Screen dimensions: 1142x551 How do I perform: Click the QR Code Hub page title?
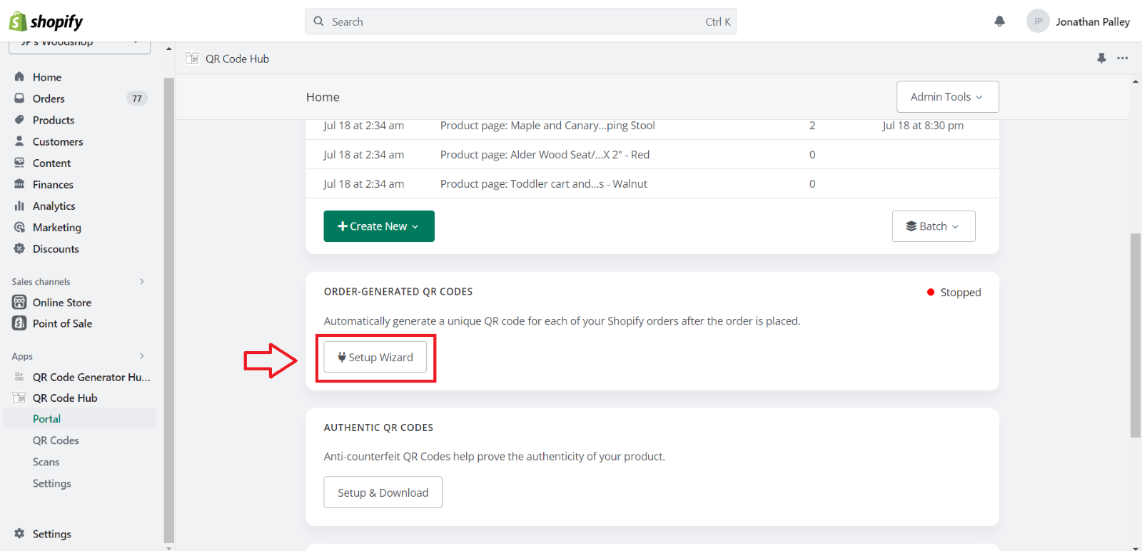click(237, 59)
